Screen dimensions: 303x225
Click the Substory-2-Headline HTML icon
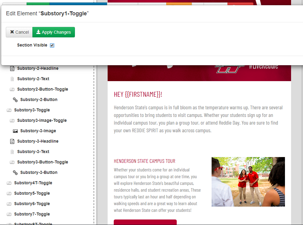(x=12, y=69)
